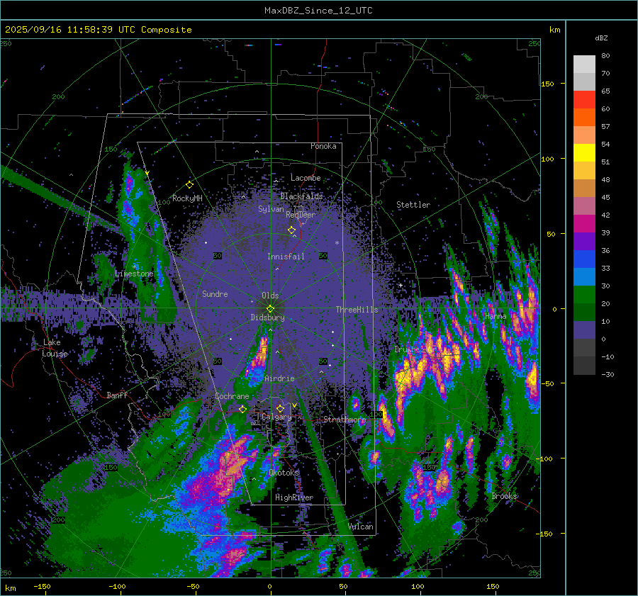Click the MaxDBZ_Since_12_UTC title bar
Image resolution: width=638 pixels, height=596 pixels.
318,11
